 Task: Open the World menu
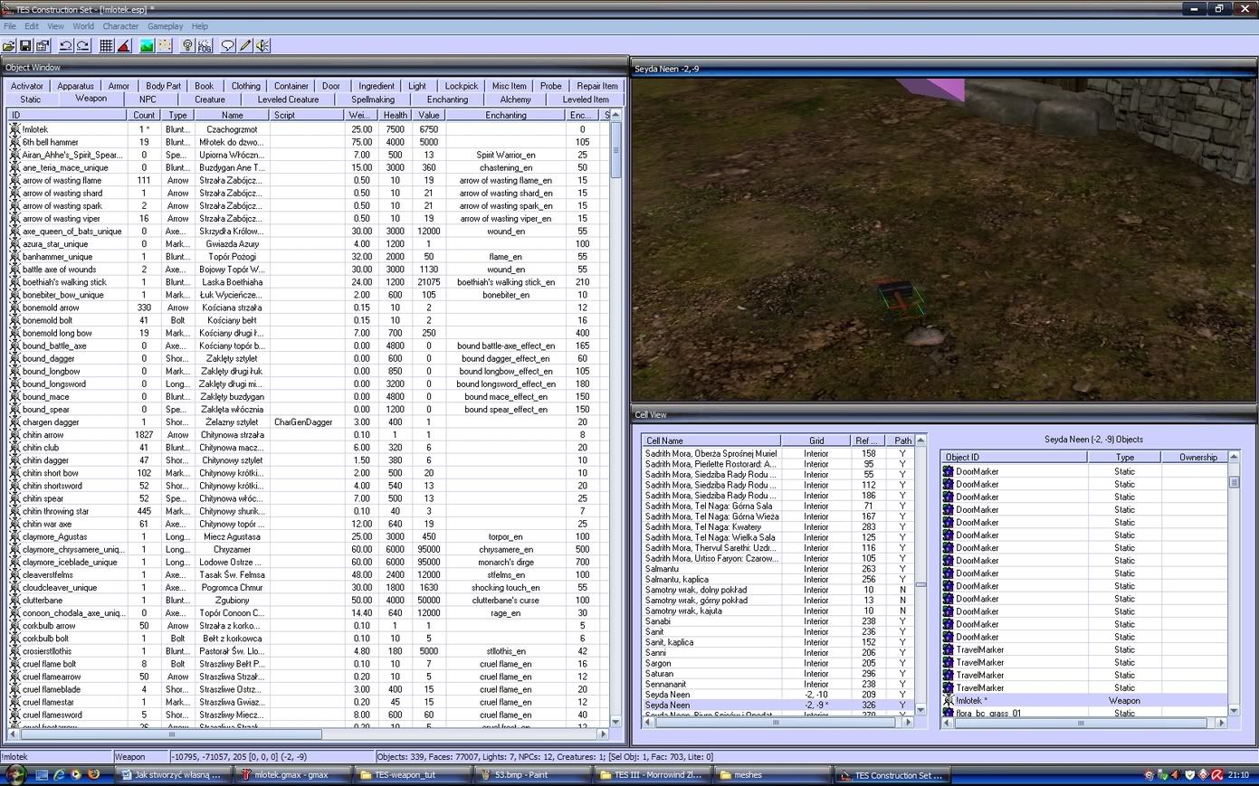coord(83,26)
